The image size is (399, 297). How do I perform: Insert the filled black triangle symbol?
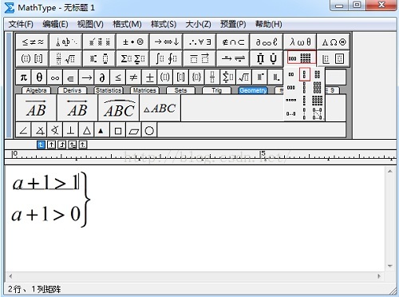(102, 130)
